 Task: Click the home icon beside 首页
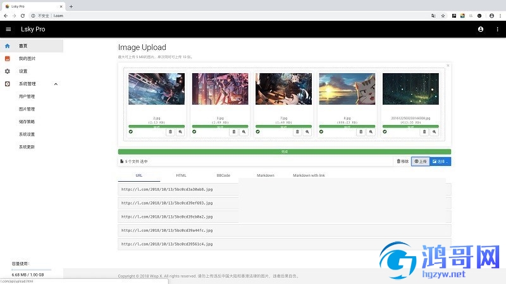point(8,46)
